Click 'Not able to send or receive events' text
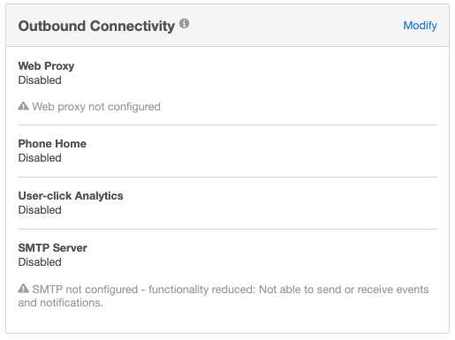The height and width of the screenshot is (340, 455). click(x=344, y=290)
